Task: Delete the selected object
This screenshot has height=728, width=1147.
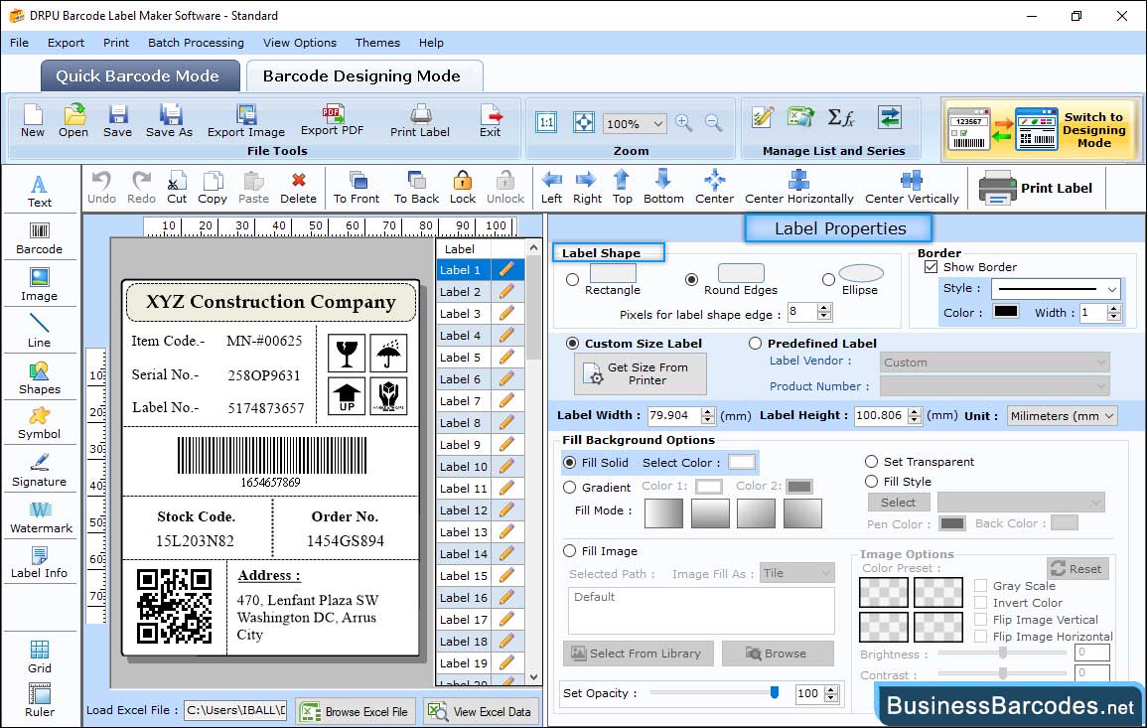Action: pyautogui.click(x=299, y=188)
